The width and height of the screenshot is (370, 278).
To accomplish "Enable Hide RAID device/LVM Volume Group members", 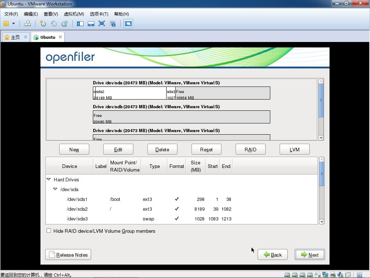I will pyautogui.click(x=49, y=231).
